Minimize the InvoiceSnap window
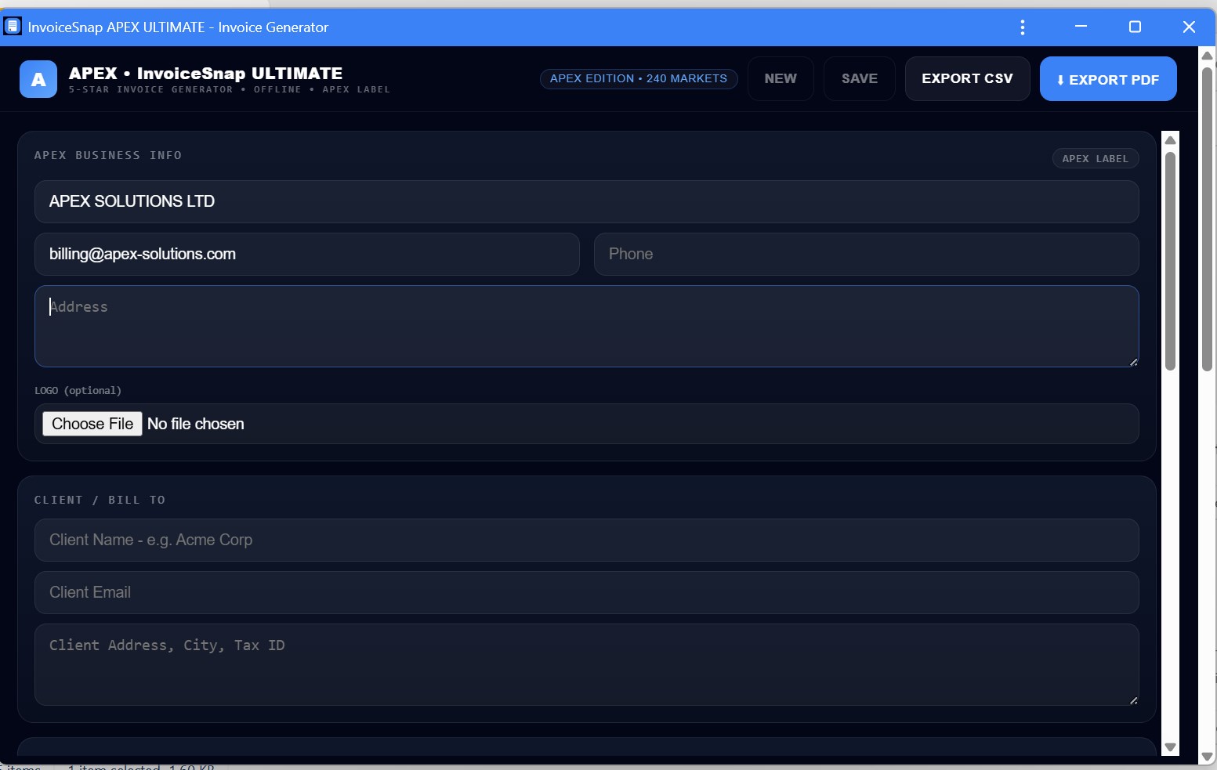Image resolution: width=1217 pixels, height=770 pixels. click(1081, 27)
